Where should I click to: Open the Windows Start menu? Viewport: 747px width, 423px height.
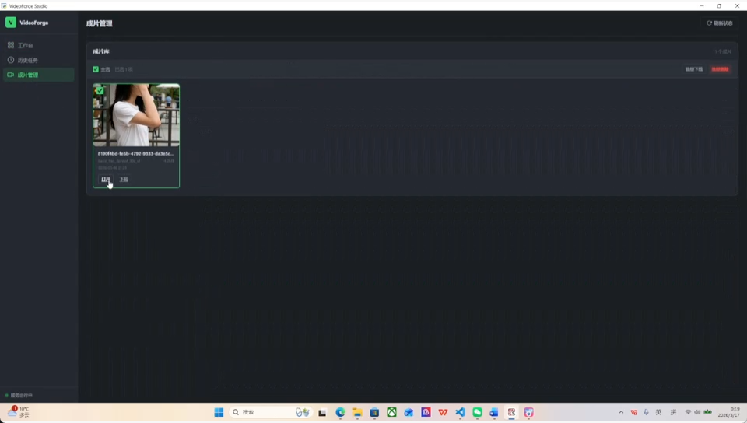(219, 412)
